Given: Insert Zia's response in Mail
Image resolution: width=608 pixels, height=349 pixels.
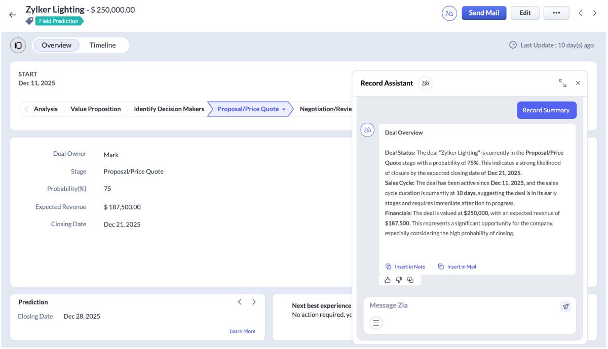Looking at the screenshot, I should [x=456, y=266].
